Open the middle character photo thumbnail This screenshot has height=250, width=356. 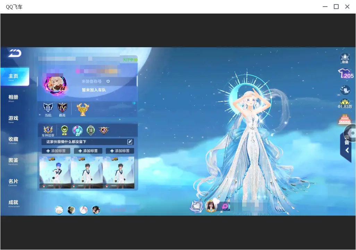tap(87, 173)
